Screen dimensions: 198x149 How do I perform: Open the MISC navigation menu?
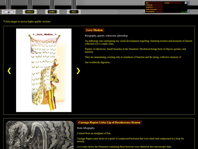click(x=74, y=12)
